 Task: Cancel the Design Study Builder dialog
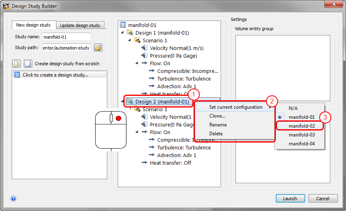pos(323,199)
